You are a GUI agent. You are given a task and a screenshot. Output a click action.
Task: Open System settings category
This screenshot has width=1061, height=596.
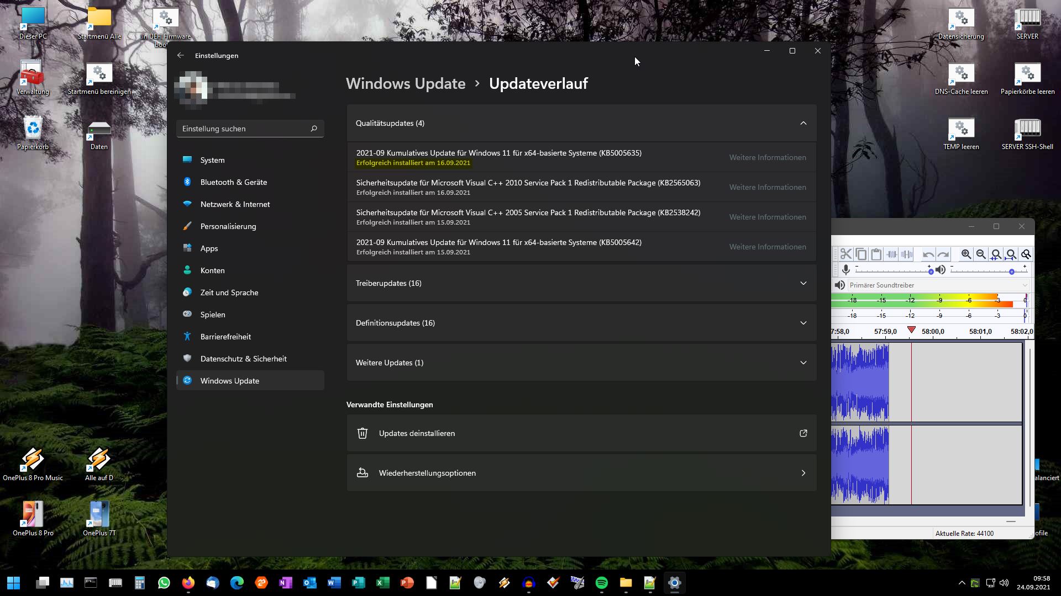250,160
